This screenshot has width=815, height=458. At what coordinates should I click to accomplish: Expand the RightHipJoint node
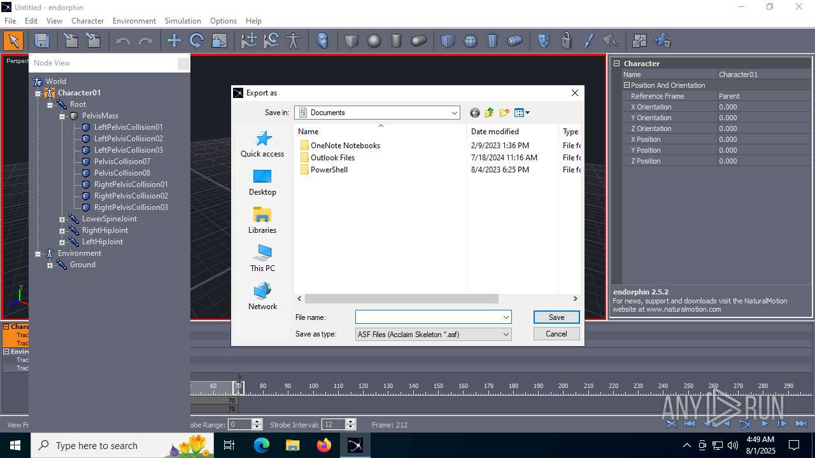(x=62, y=231)
